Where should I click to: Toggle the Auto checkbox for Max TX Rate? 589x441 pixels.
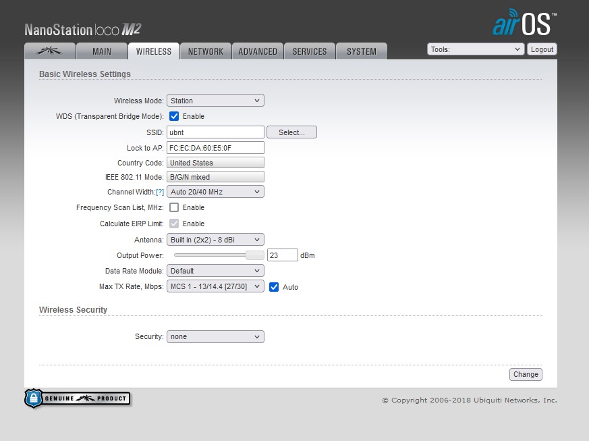(274, 287)
